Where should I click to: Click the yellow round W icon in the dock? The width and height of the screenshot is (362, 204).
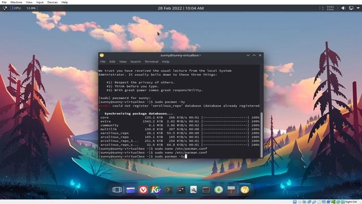[x=245, y=190]
